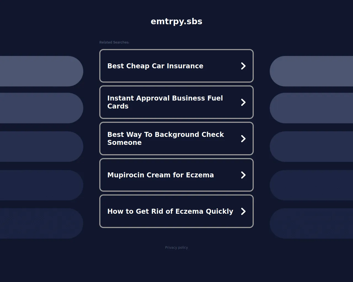
Task: Click the second left pill from the top
Action: coord(41,108)
